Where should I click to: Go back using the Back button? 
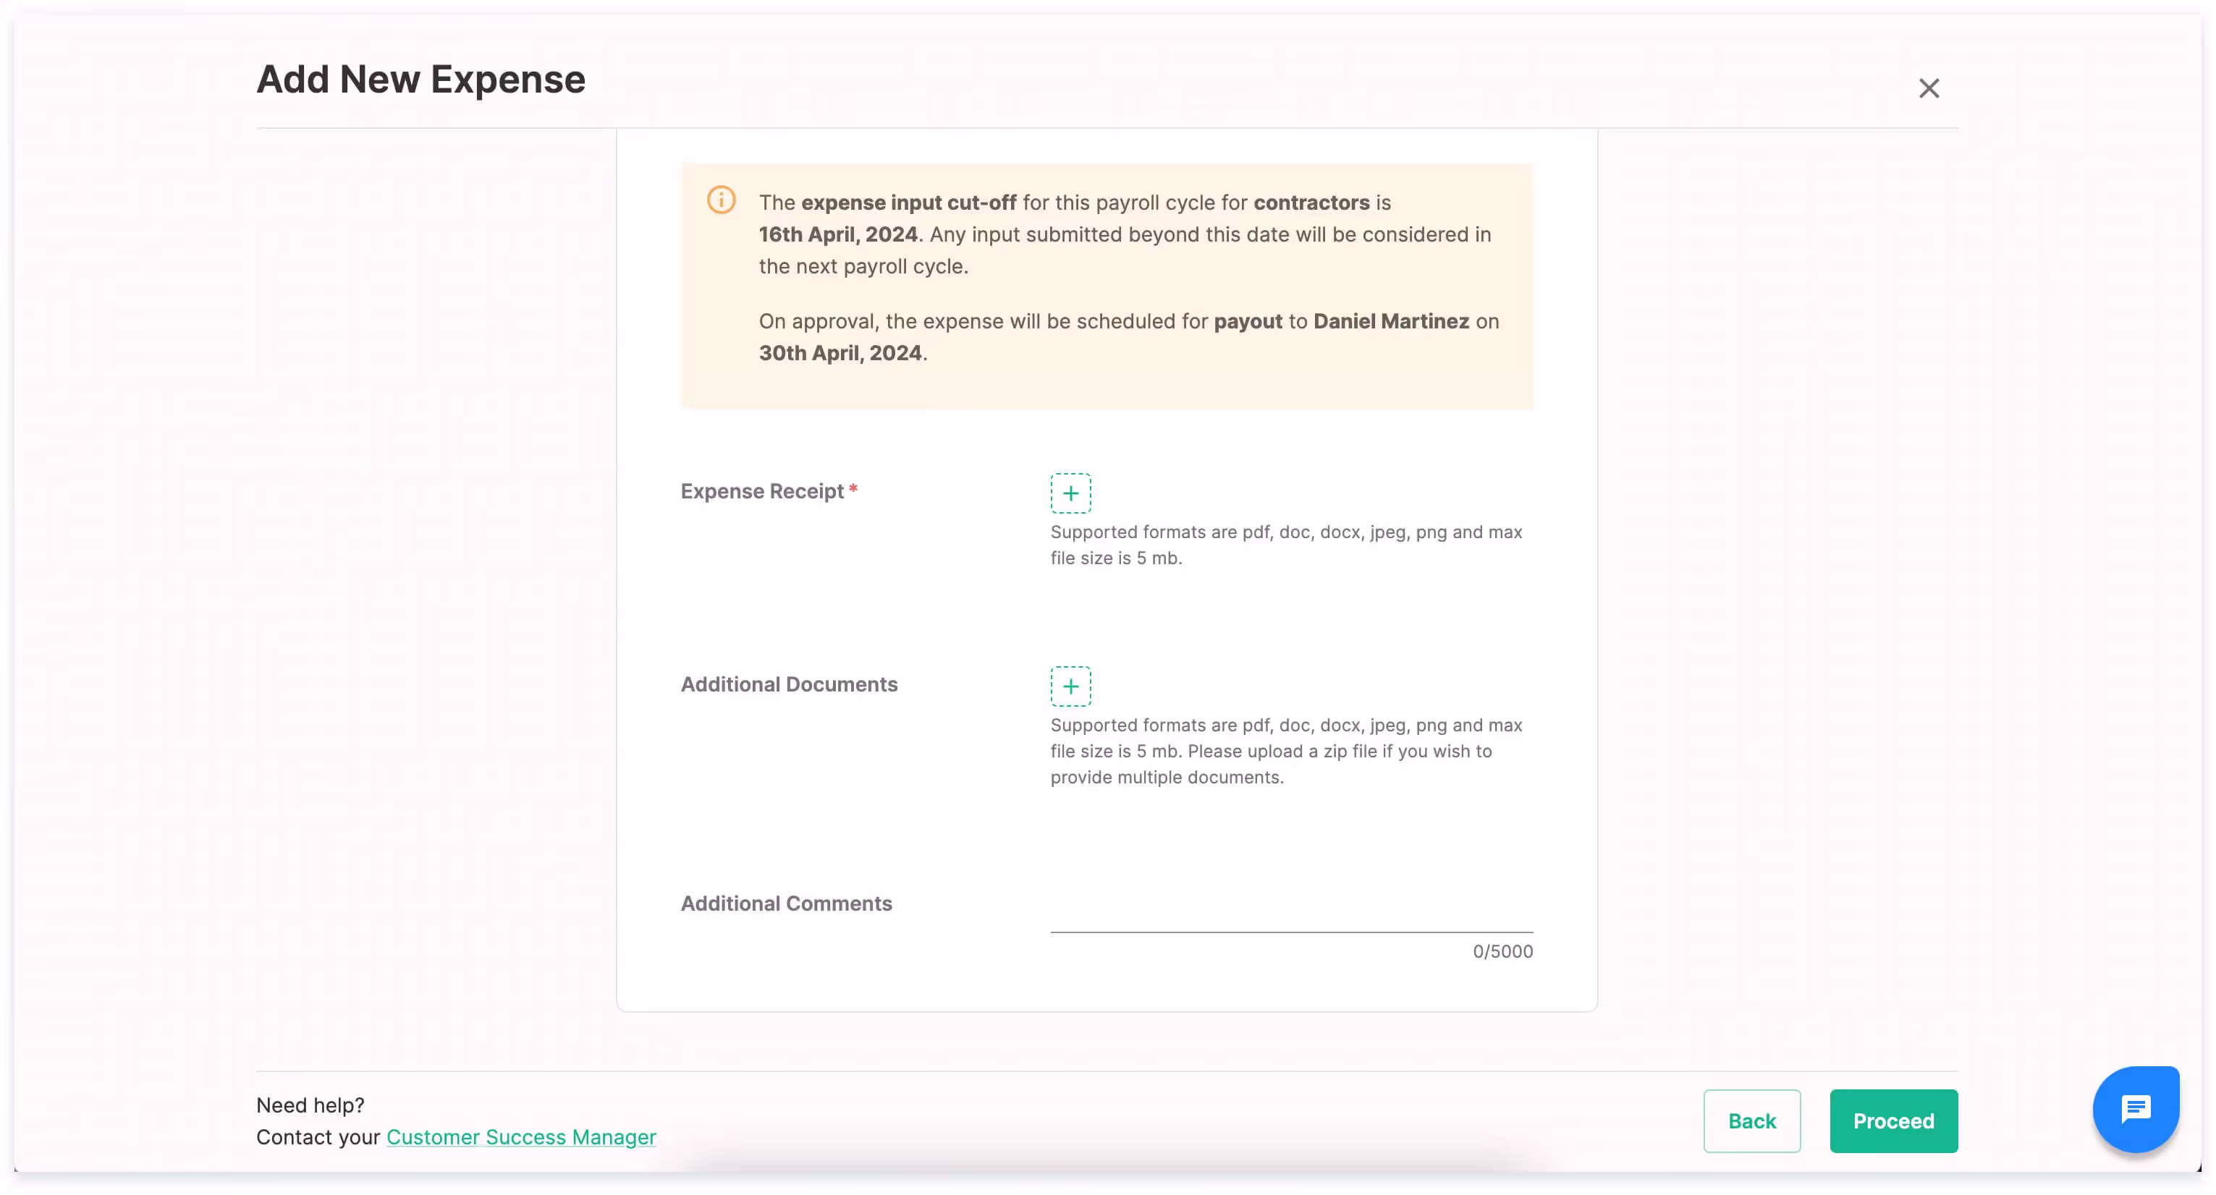pos(1751,1121)
